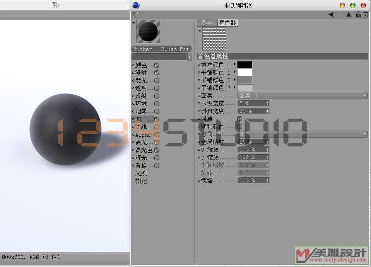Toggle the lock icon in material editor
This screenshot has height=267, width=371.
[x=358, y=15]
